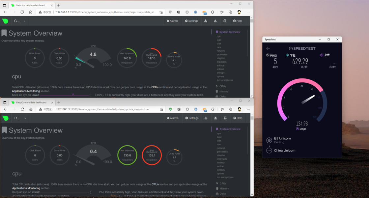Screen dimensions: 369x198
Task: Expand the CPUs menu in Galactica sidebar
Action: click(221, 86)
